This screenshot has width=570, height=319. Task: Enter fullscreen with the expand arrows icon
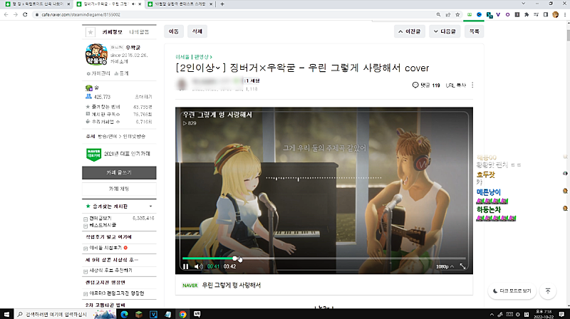[x=462, y=266]
